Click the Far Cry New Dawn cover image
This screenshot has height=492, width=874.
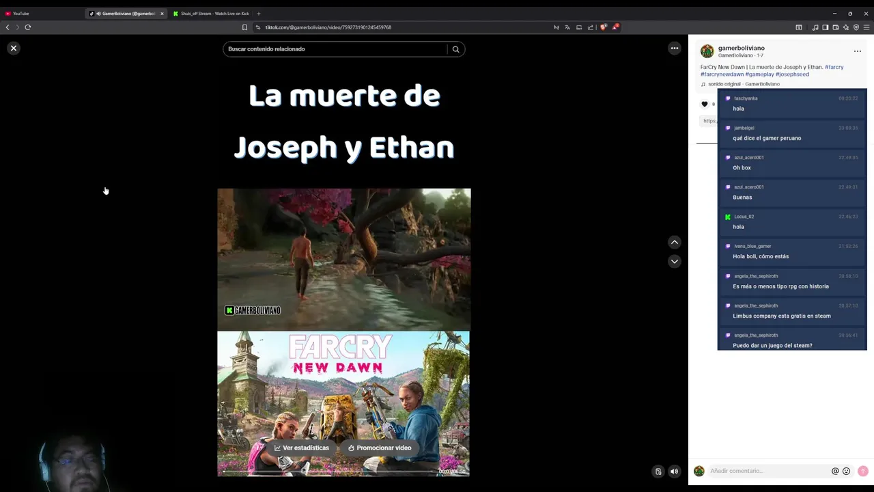(343, 403)
